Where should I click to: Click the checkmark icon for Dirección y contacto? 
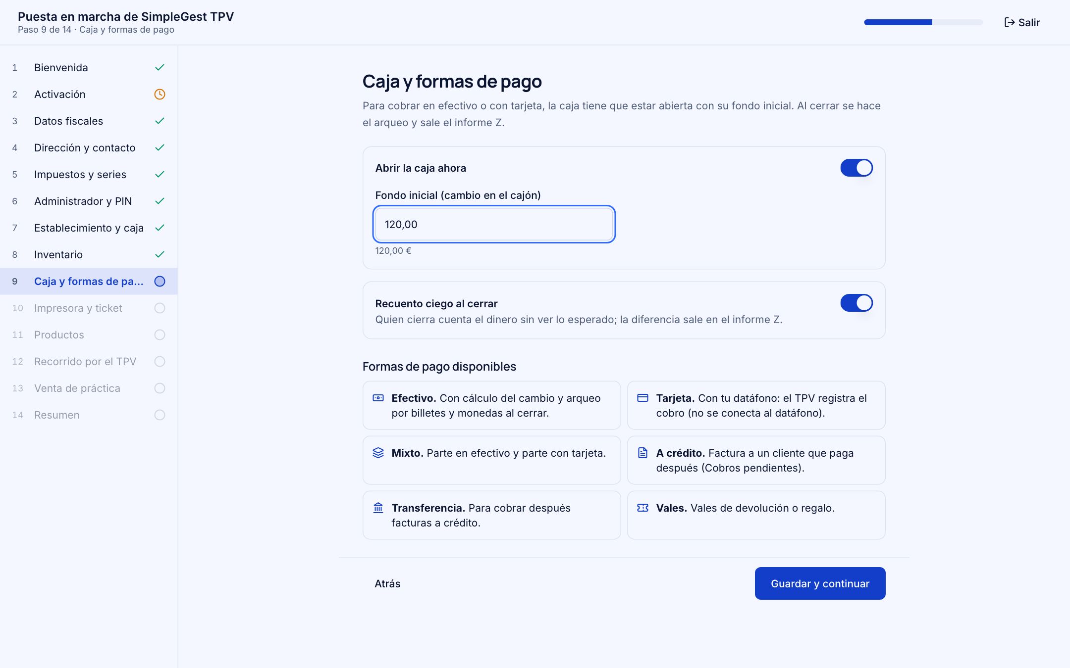[x=160, y=147]
